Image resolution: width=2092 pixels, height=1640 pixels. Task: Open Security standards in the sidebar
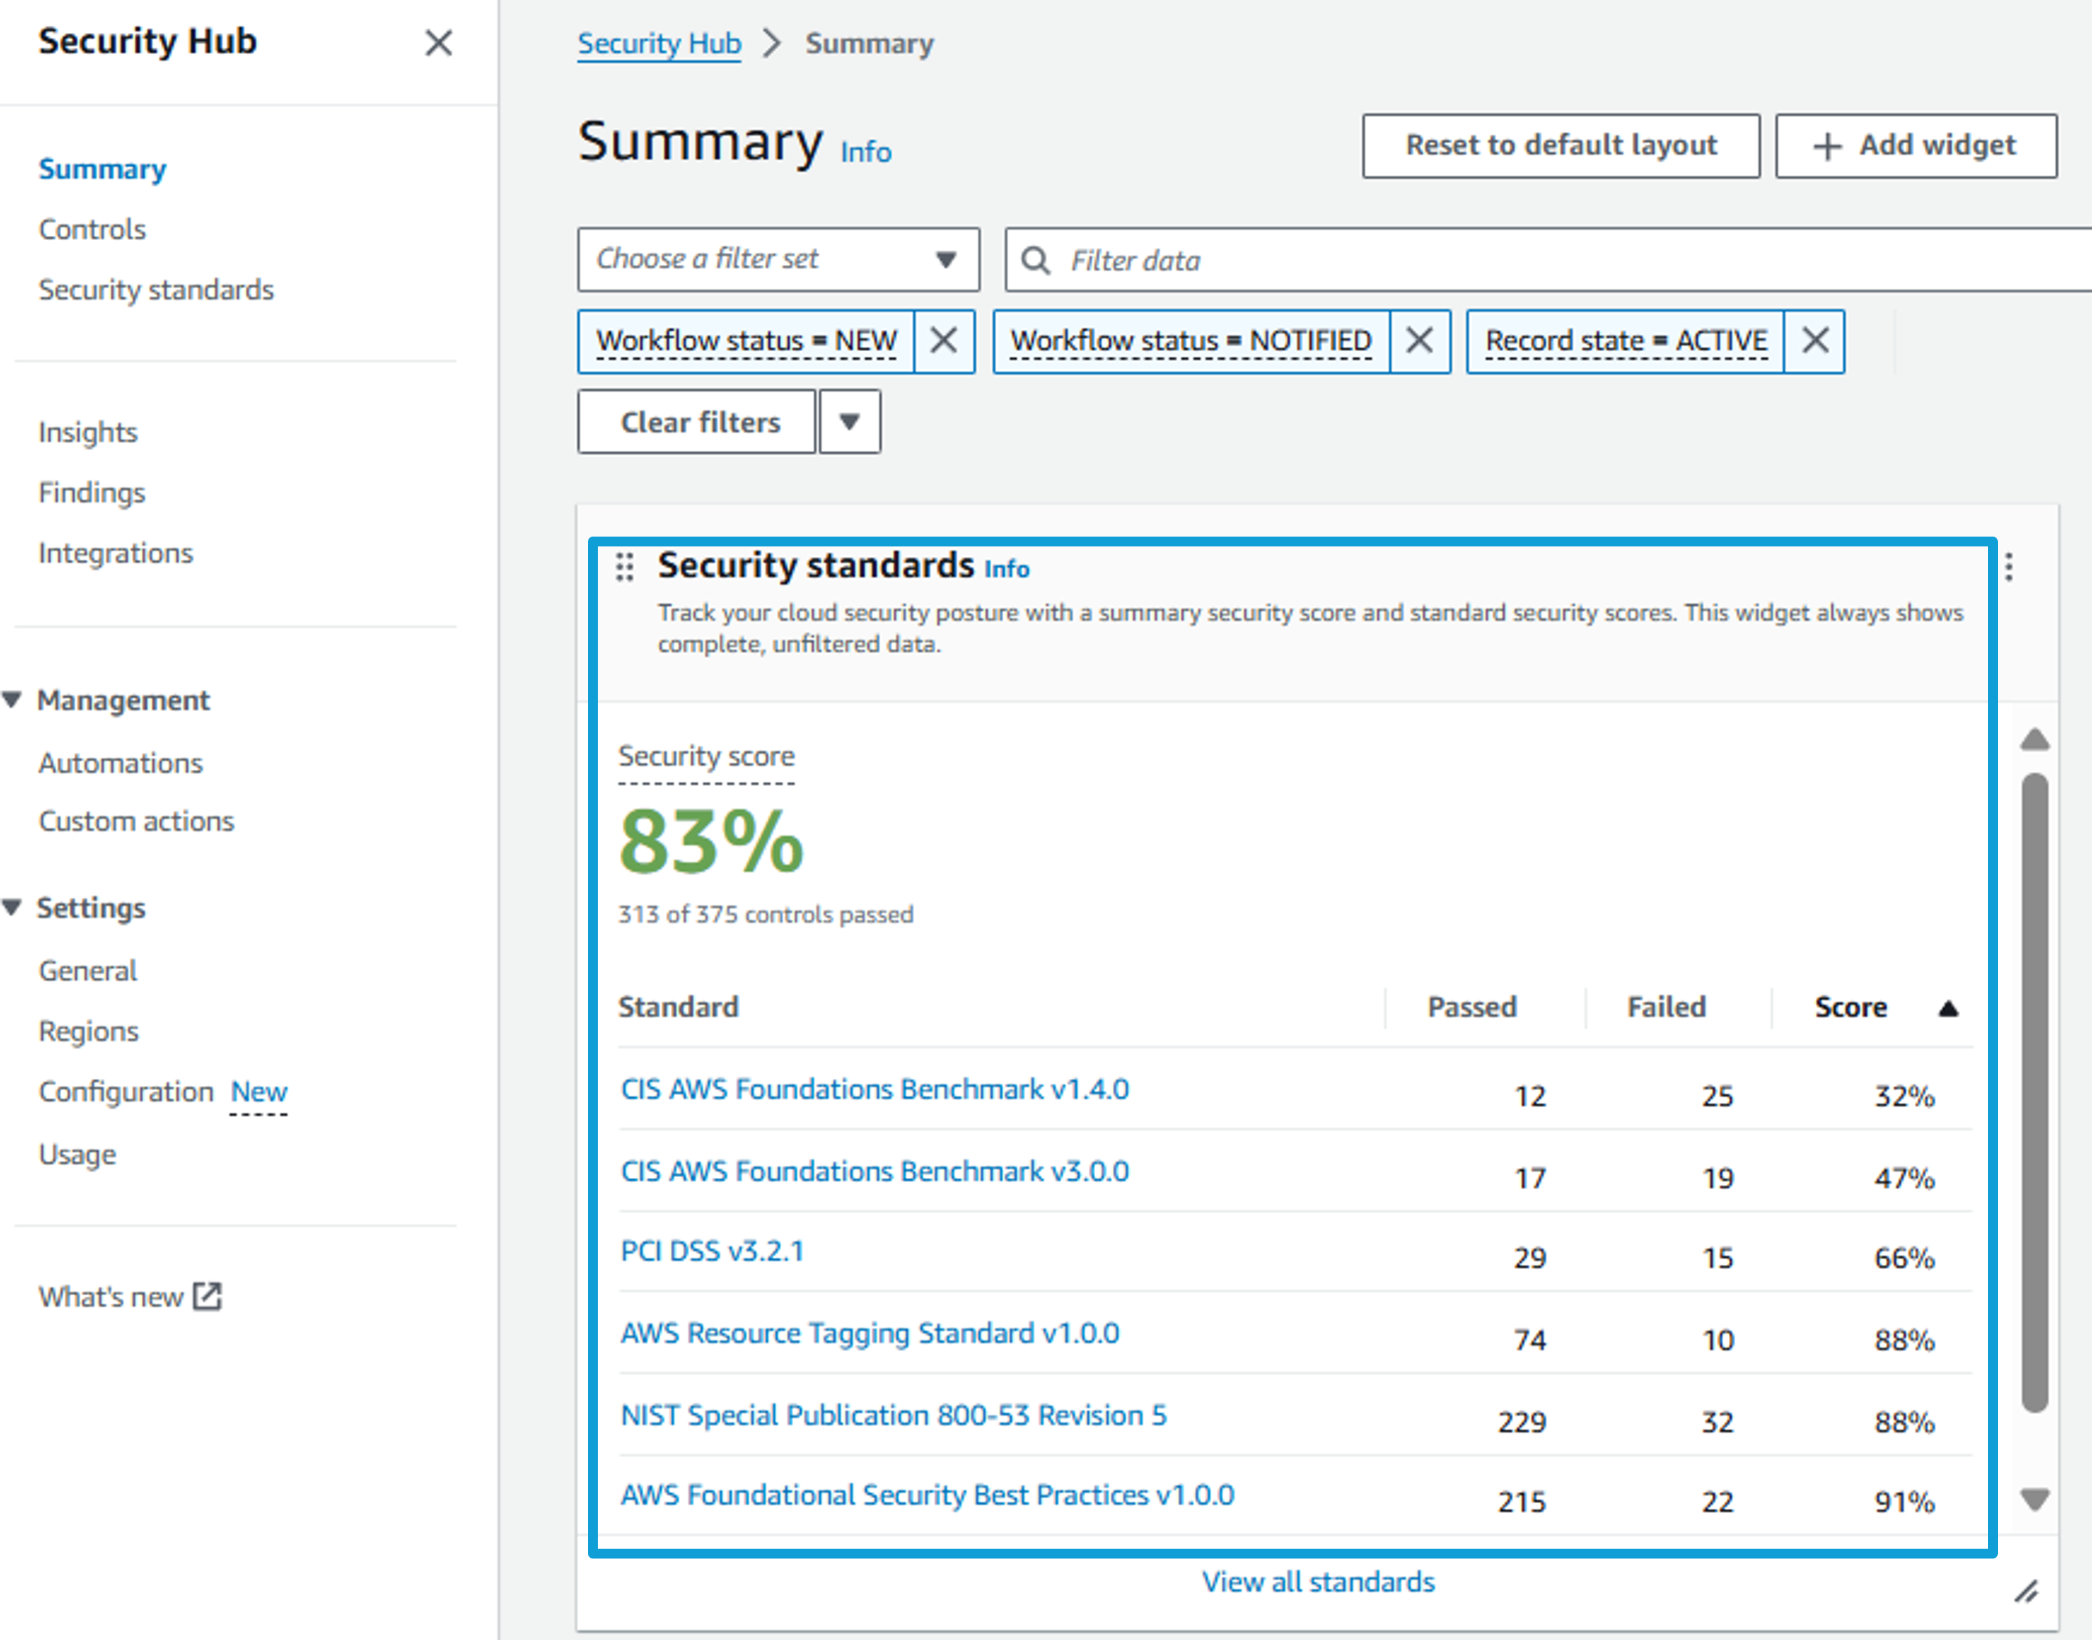coord(156,290)
